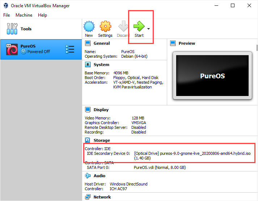
Task: Click the Display section monitor icon
Action: point(88,110)
